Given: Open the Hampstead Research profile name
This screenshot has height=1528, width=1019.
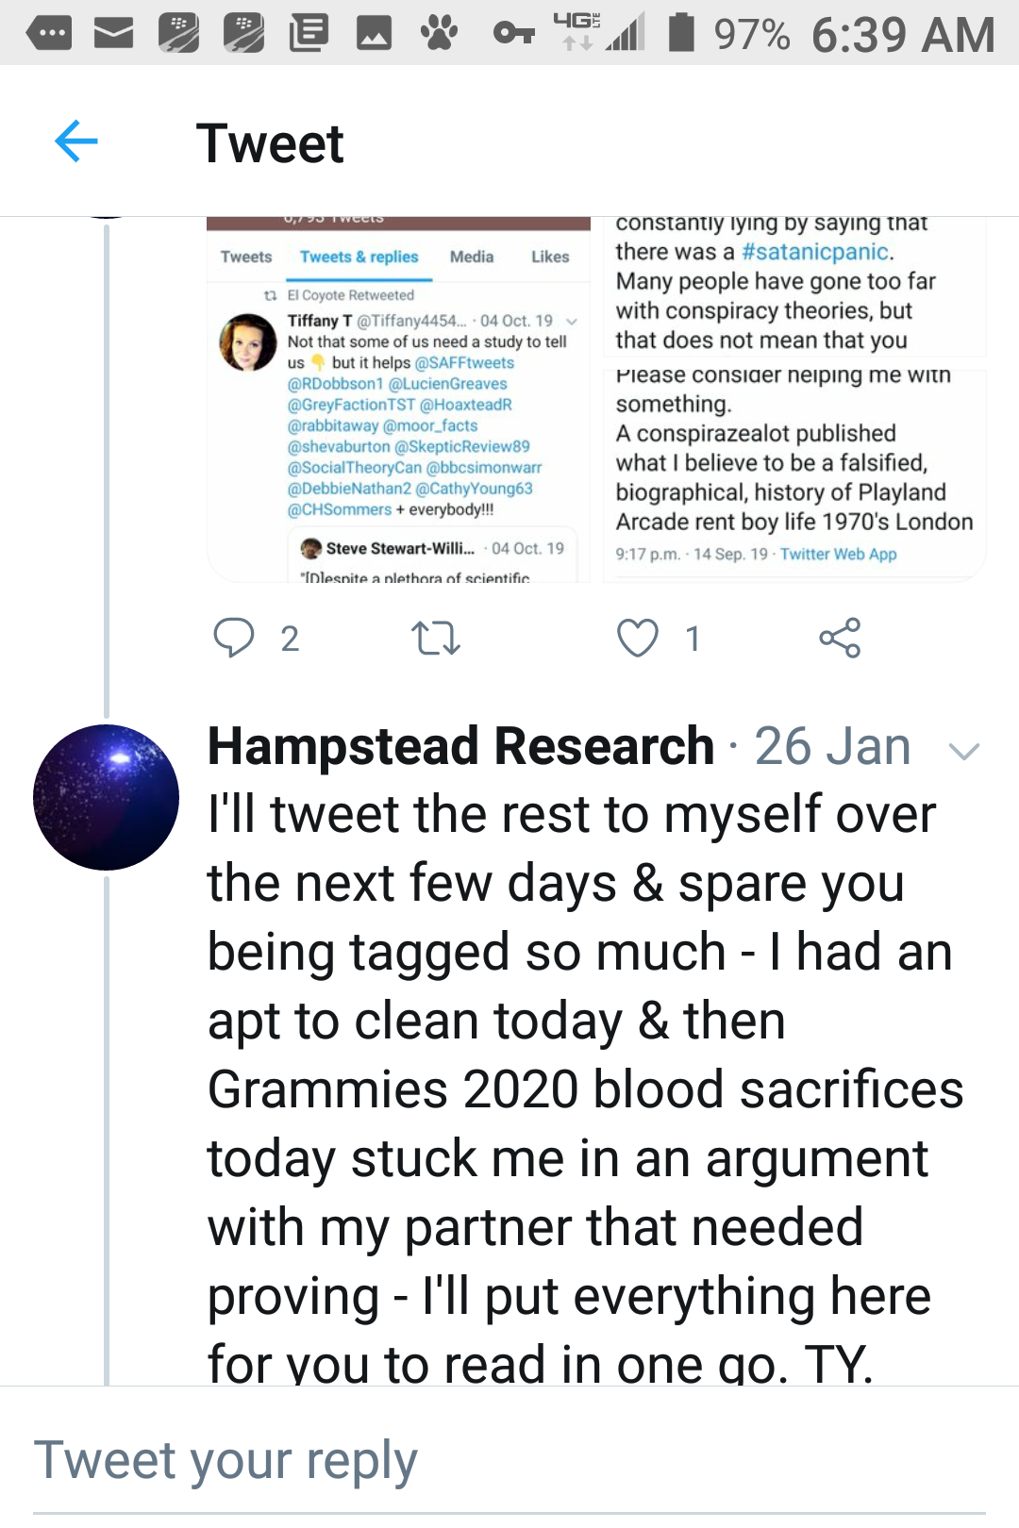Looking at the screenshot, I should [x=460, y=746].
